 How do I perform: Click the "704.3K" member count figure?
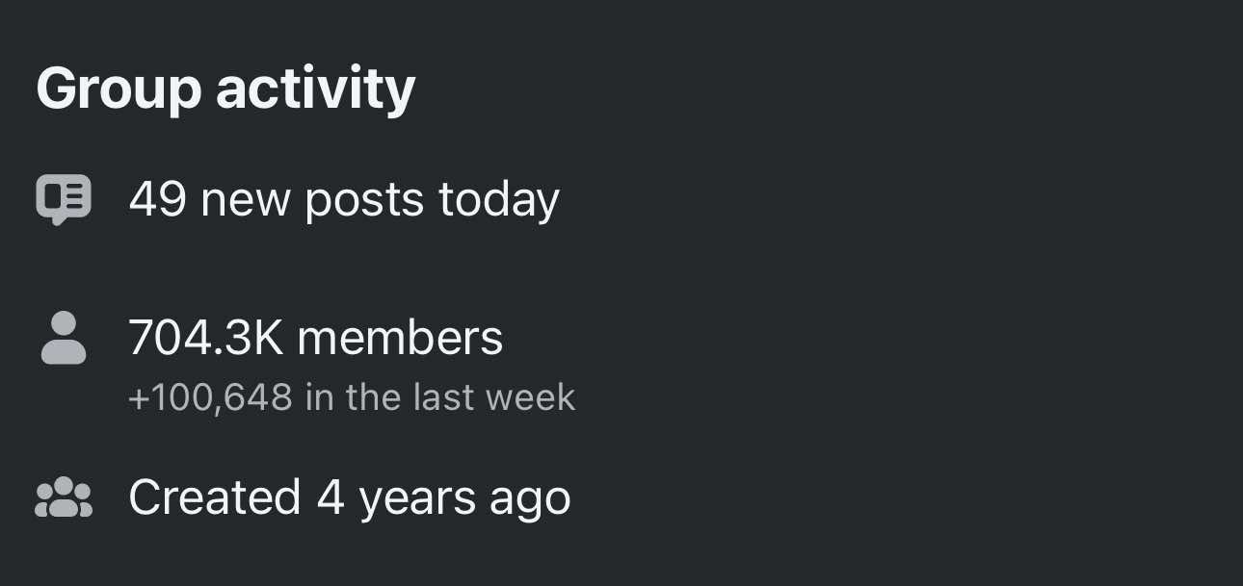point(206,338)
